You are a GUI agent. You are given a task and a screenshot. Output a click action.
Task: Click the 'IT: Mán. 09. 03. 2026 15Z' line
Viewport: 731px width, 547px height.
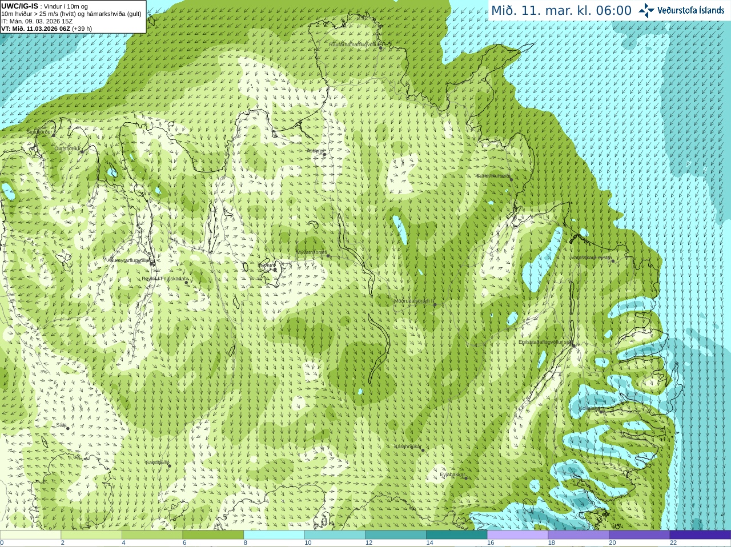[x=37, y=21]
